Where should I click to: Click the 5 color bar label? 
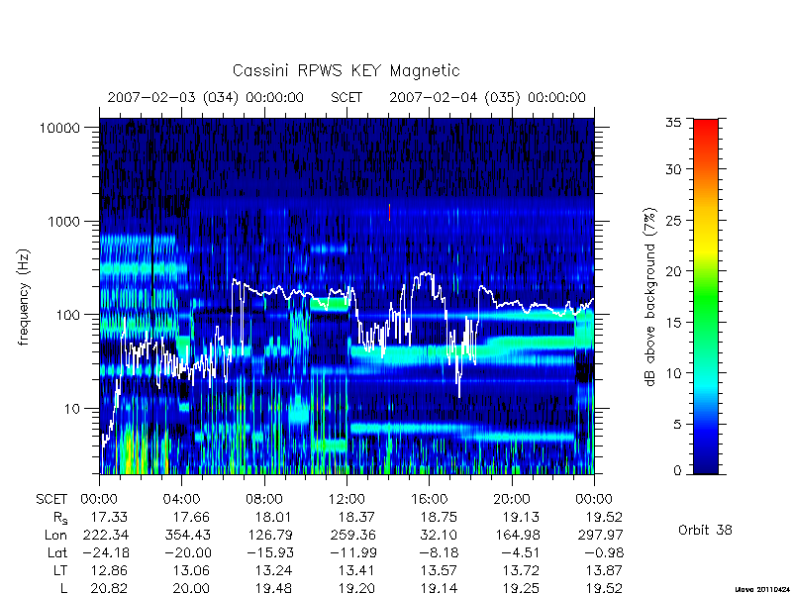[x=677, y=425]
